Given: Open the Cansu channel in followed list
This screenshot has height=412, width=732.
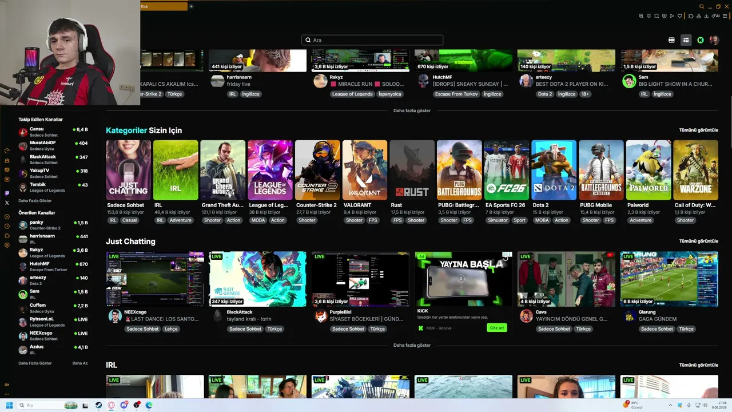Looking at the screenshot, I should [x=53, y=132].
